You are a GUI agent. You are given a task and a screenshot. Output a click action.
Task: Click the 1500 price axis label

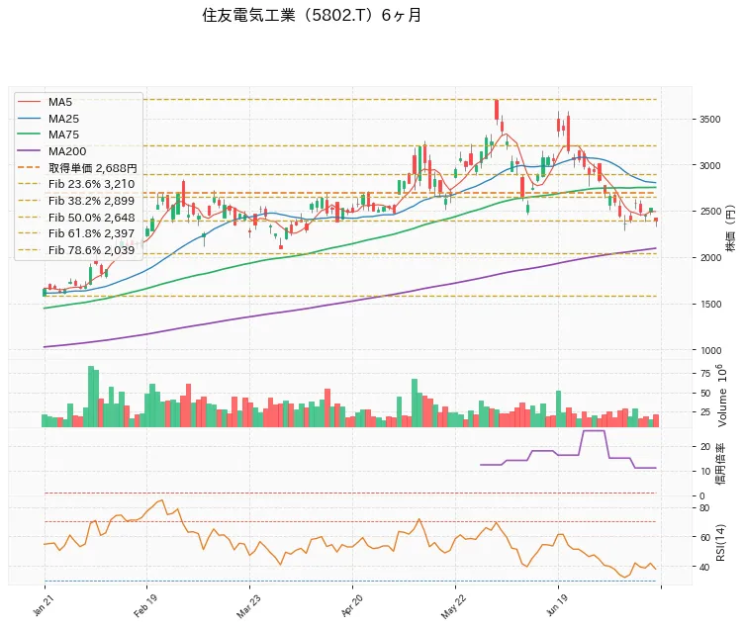(x=709, y=304)
